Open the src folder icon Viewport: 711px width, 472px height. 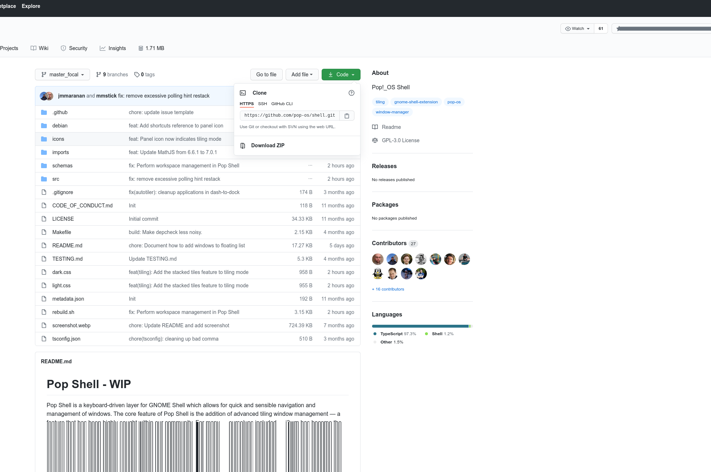[x=44, y=179]
